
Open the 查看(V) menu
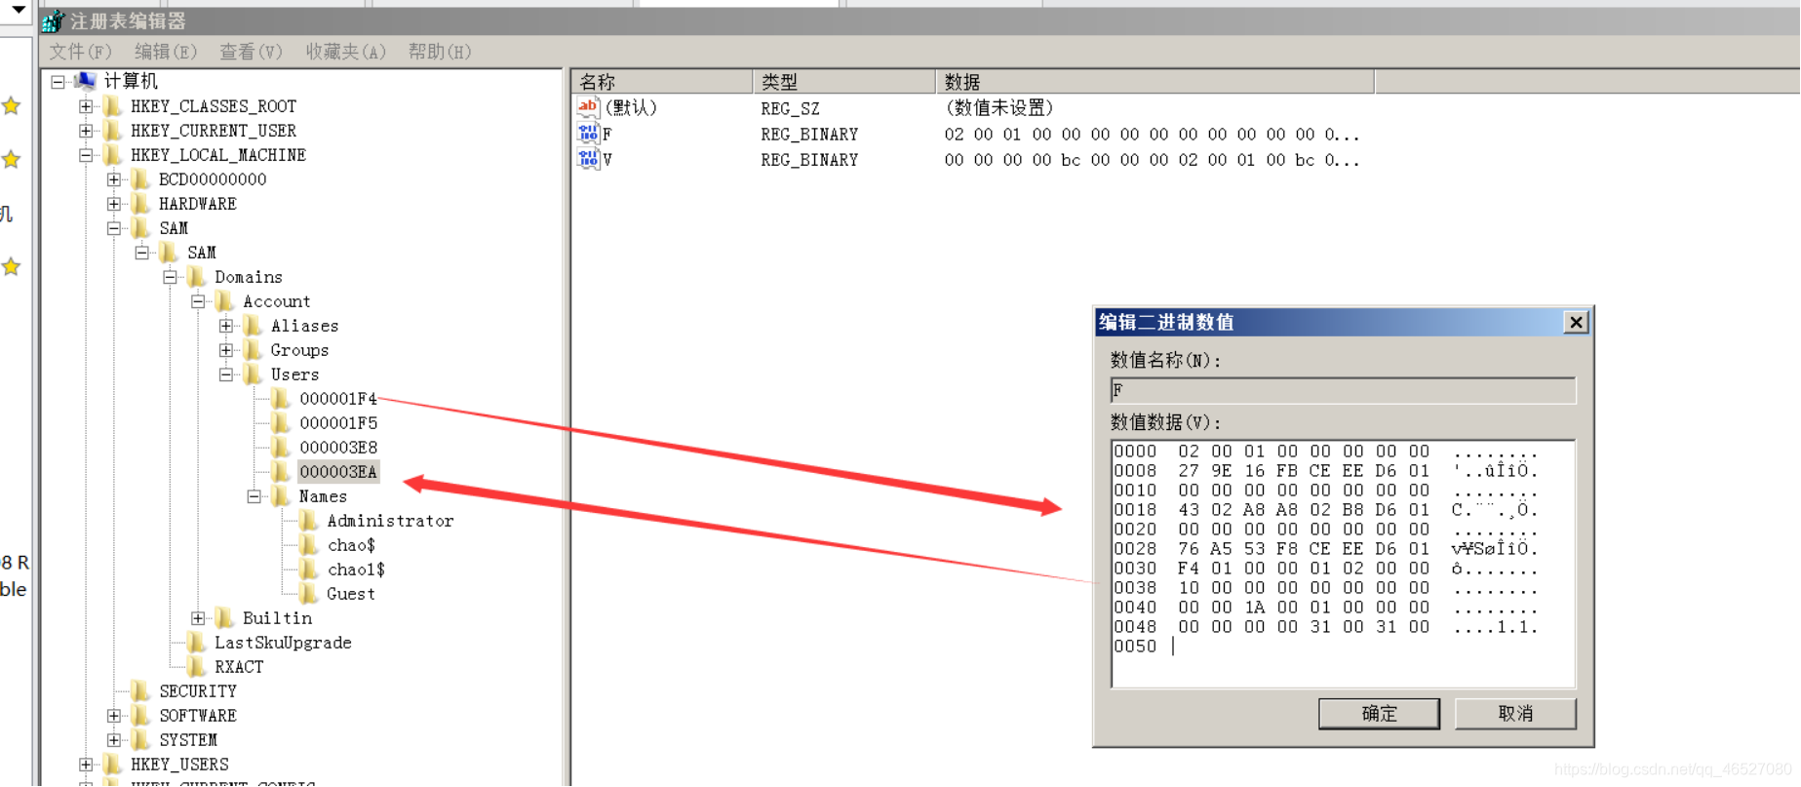coord(251,52)
